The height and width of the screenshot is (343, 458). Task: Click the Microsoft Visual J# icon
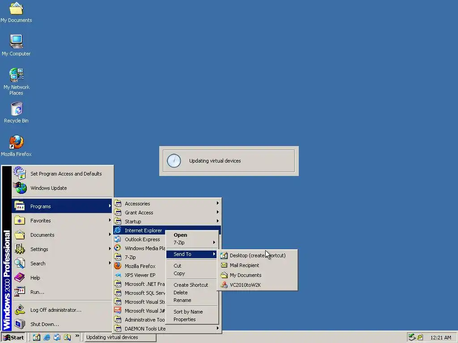click(x=118, y=311)
